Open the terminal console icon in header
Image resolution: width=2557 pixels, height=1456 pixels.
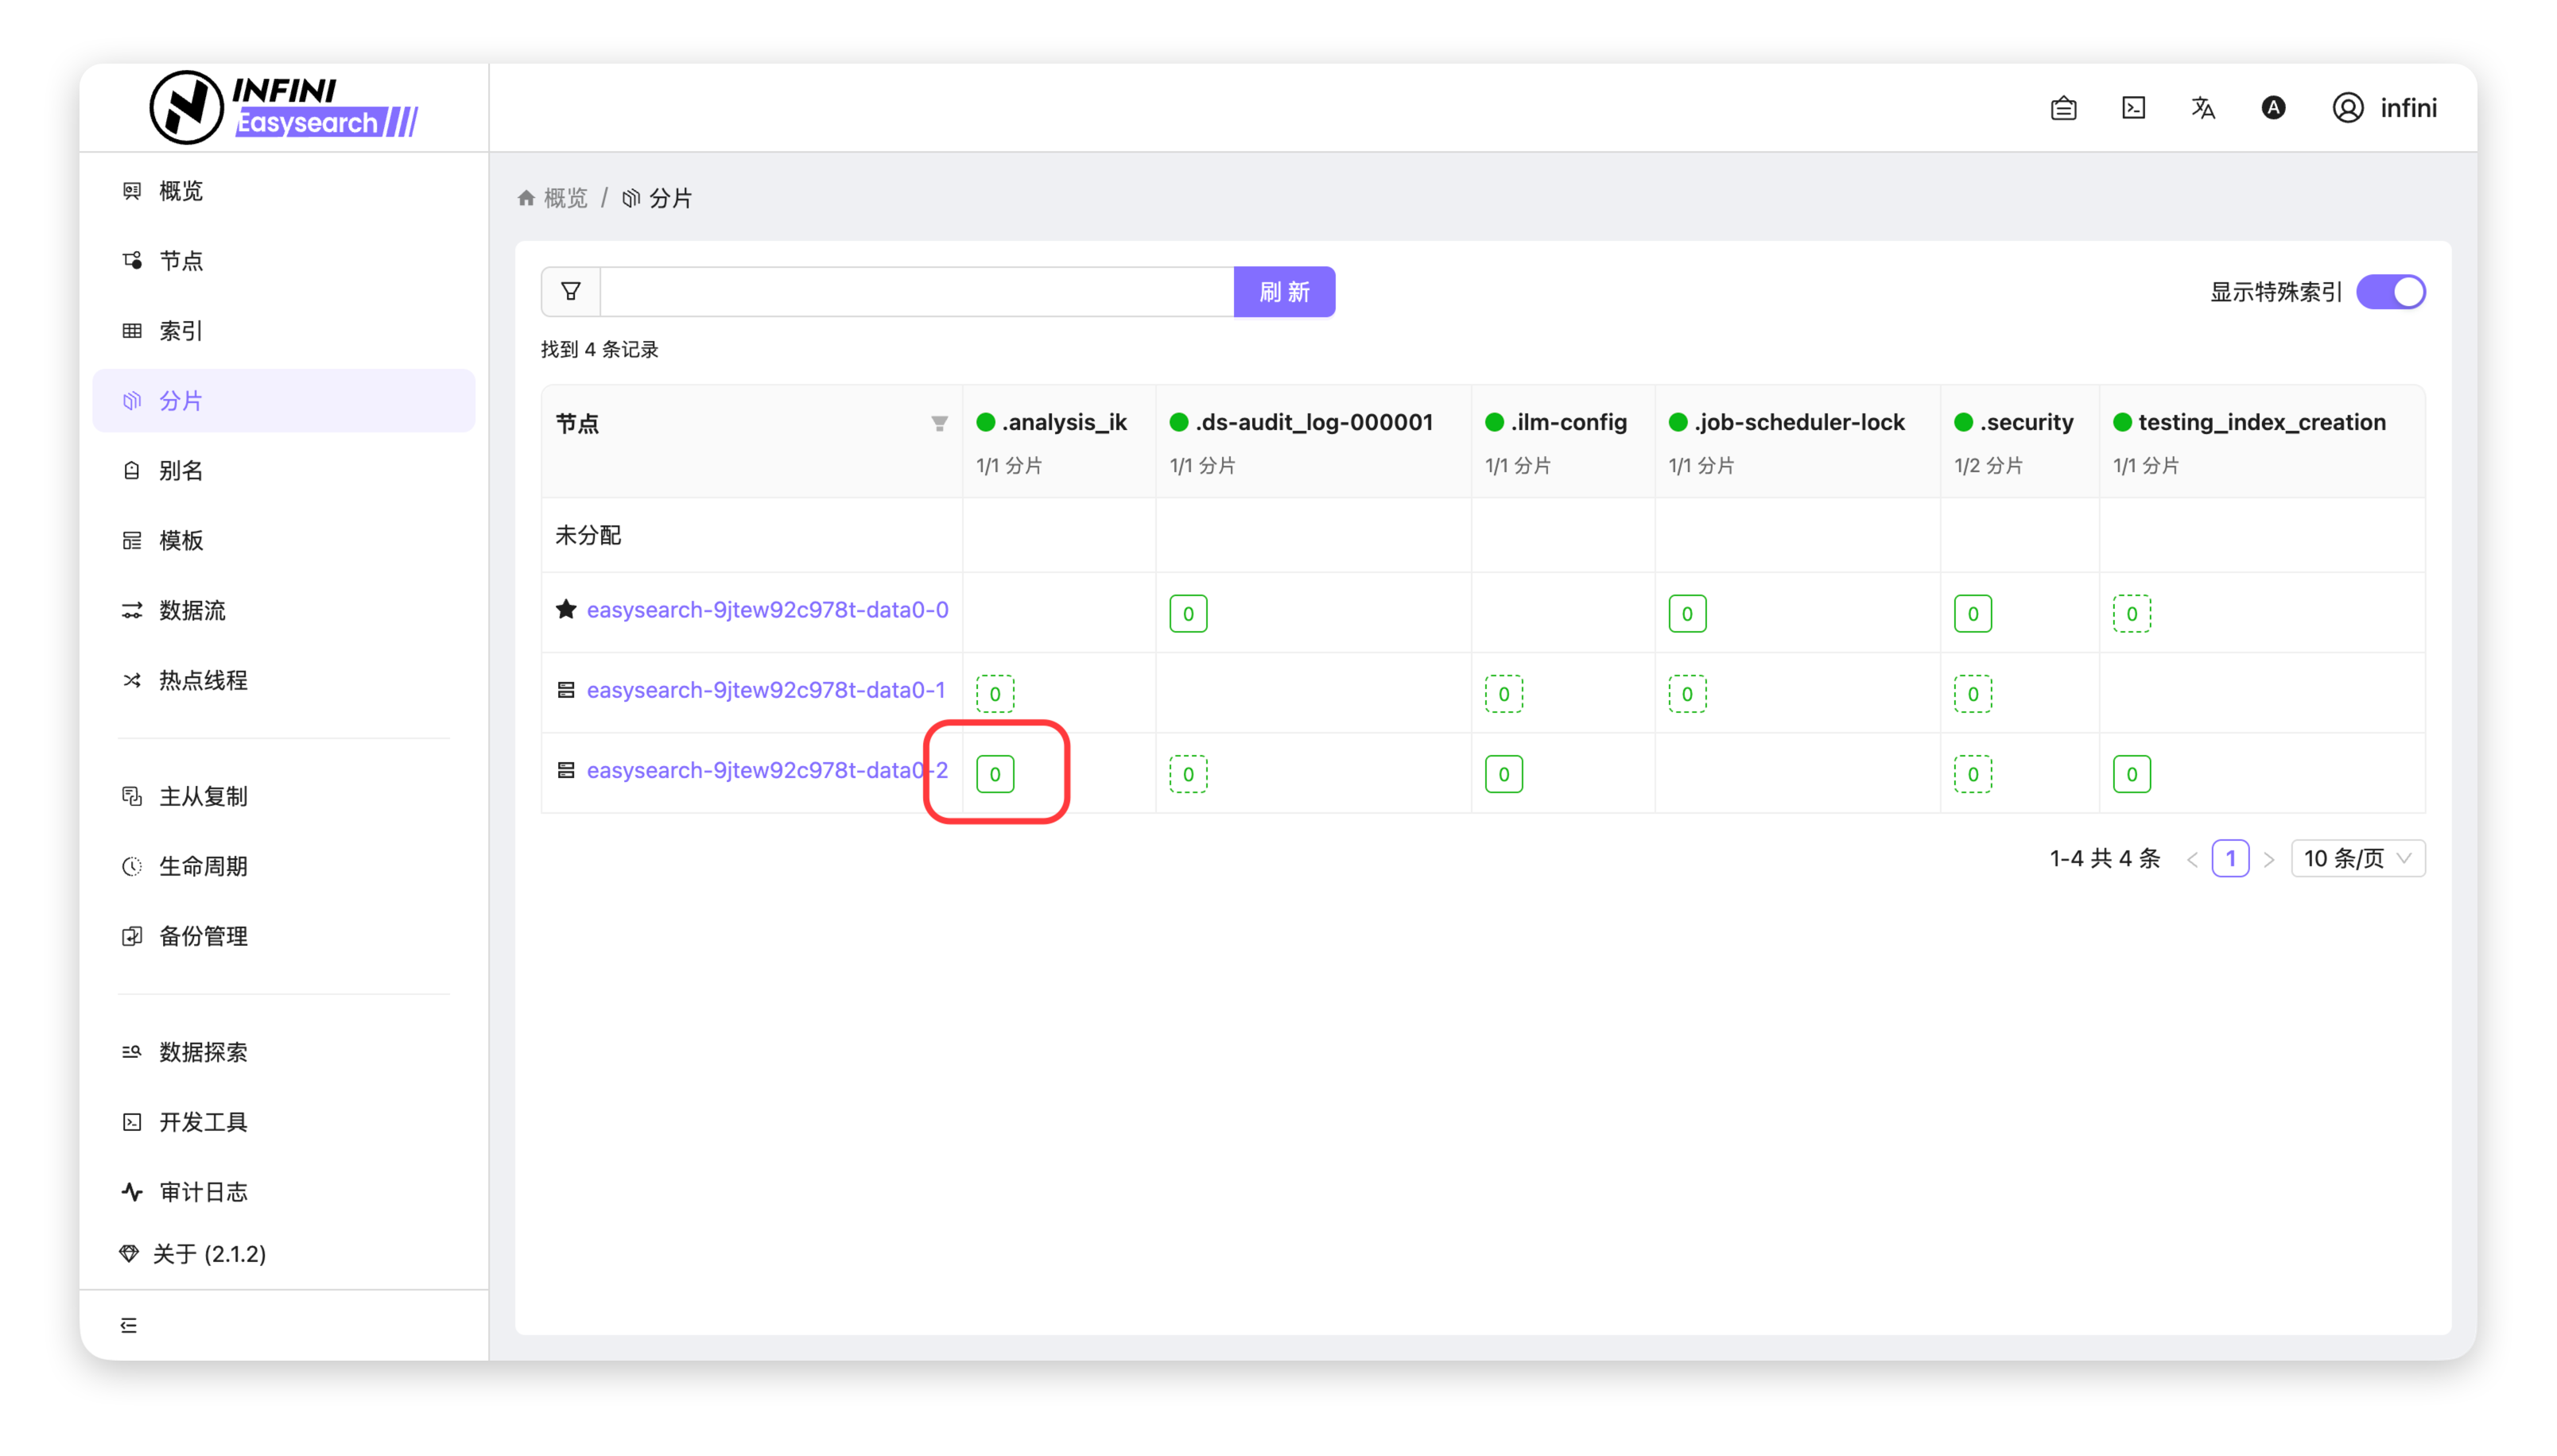(x=2133, y=108)
